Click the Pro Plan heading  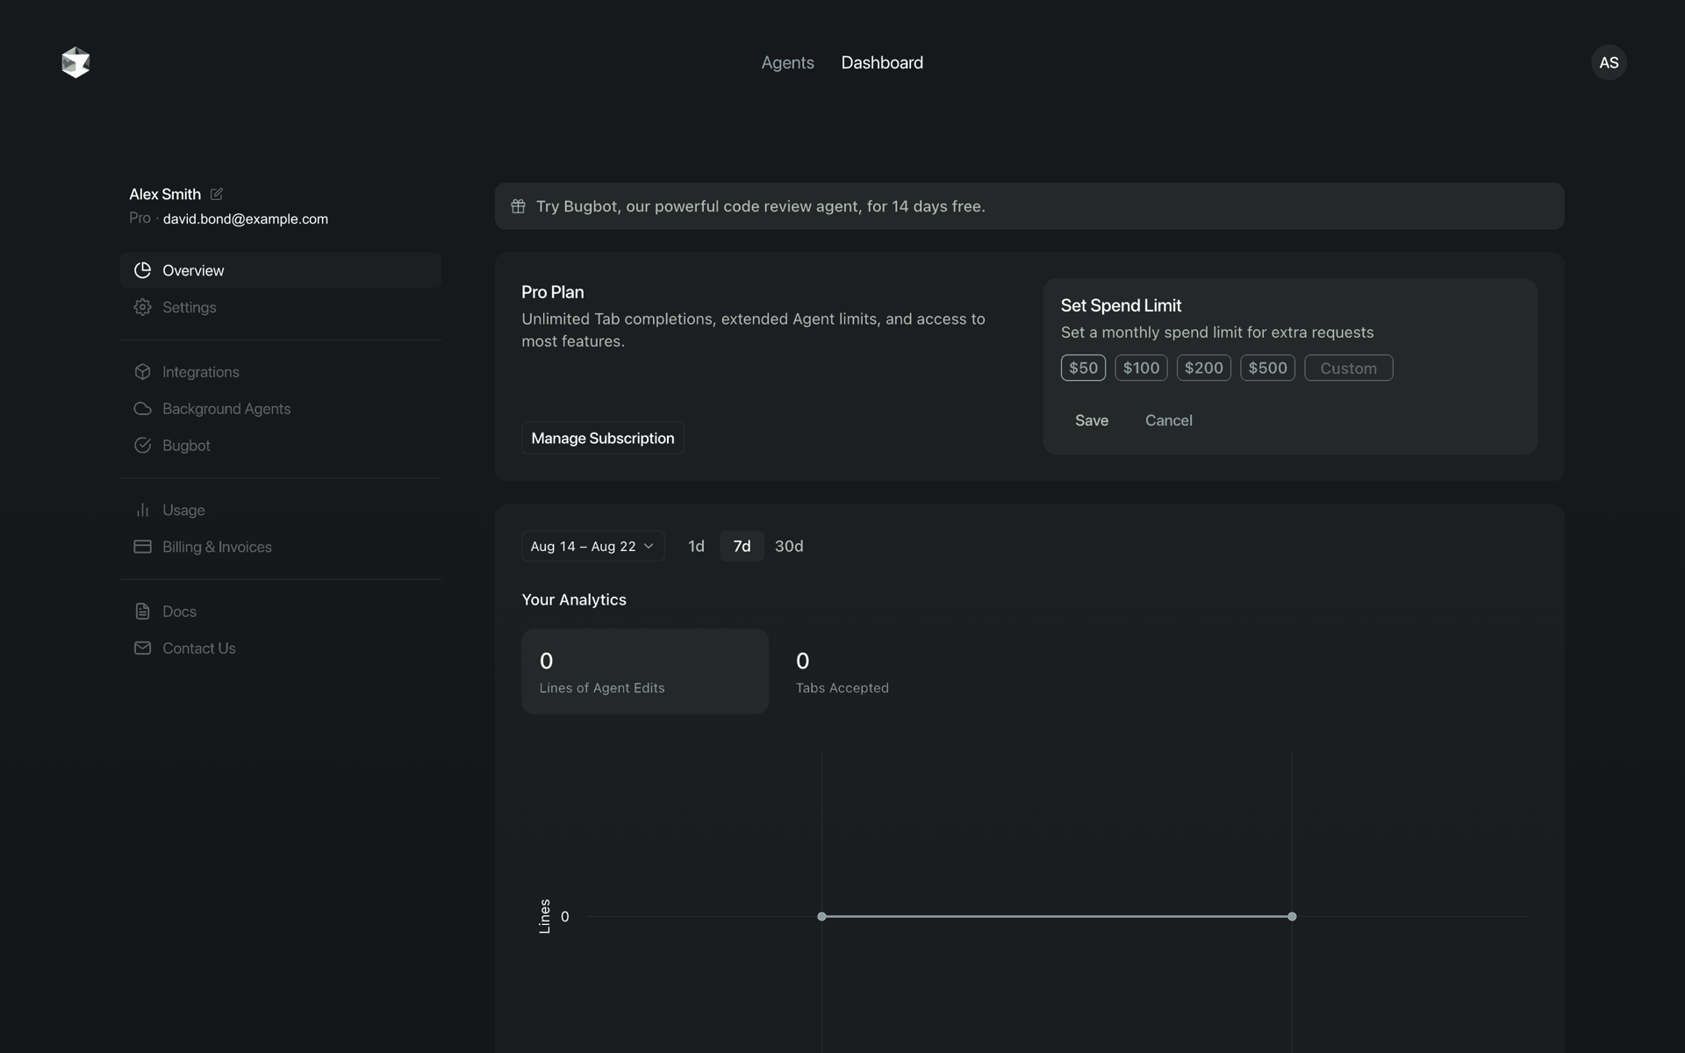[x=553, y=292]
